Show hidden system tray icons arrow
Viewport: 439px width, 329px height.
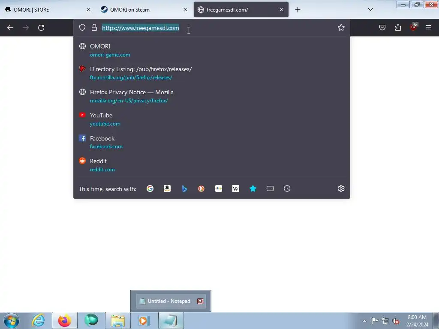click(x=364, y=321)
